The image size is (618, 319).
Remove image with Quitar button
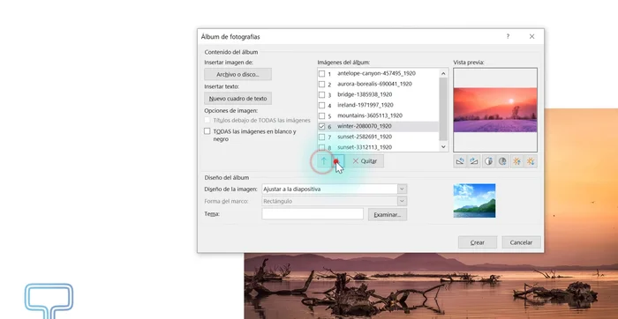(x=365, y=161)
